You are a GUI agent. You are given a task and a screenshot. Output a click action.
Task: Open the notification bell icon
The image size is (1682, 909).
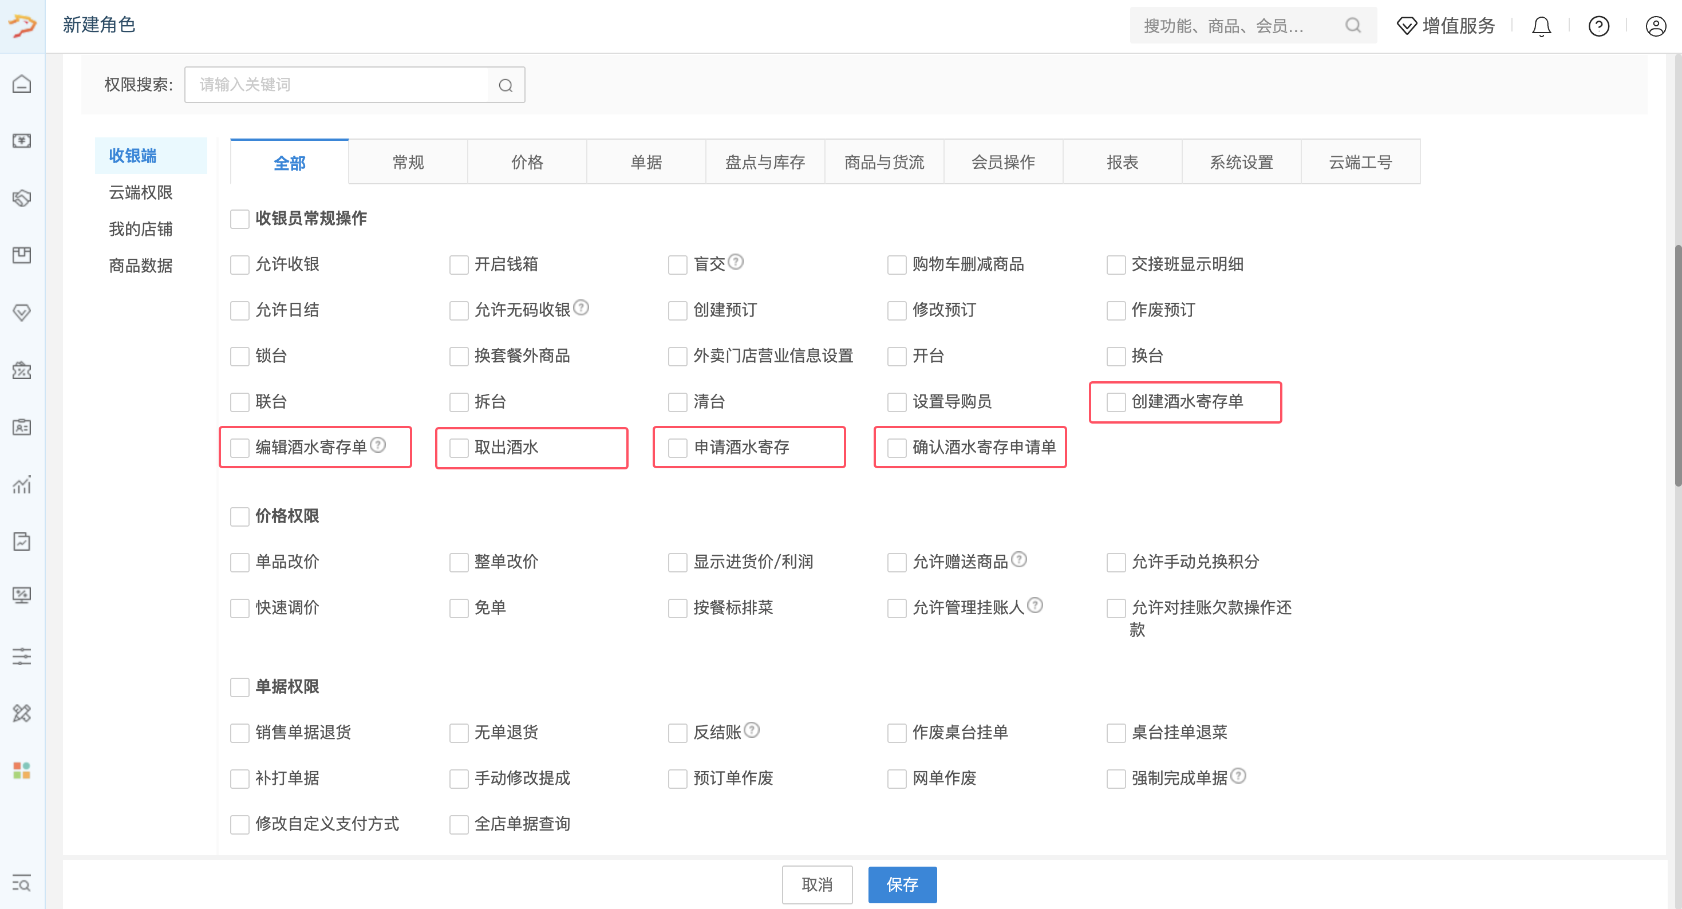[1542, 26]
